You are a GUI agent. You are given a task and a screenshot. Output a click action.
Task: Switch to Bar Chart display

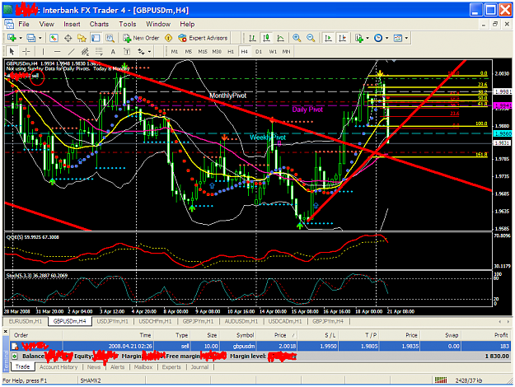(x=252, y=38)
